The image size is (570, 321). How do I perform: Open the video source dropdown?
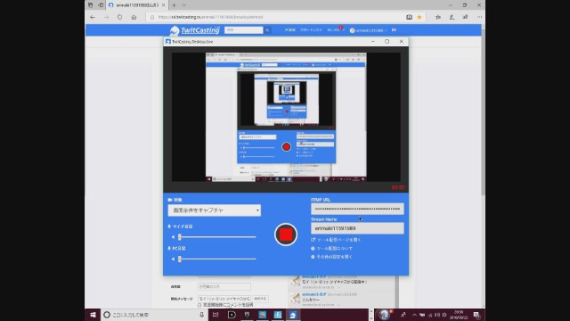(214, 210)
